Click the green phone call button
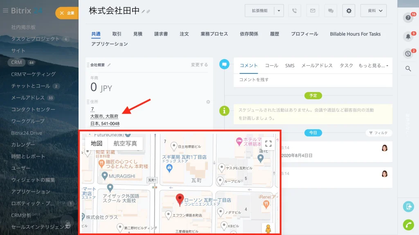This screenshot has width=419, height=235. (x=408, y=225)
